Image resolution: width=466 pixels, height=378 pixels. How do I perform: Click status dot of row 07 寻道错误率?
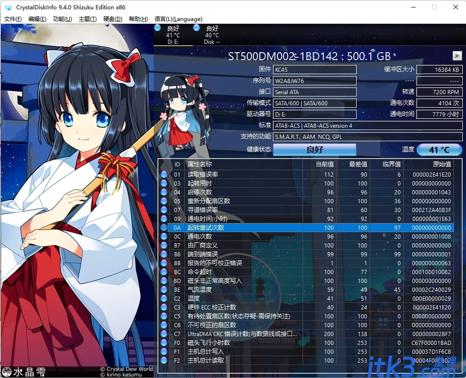(164, 210)
